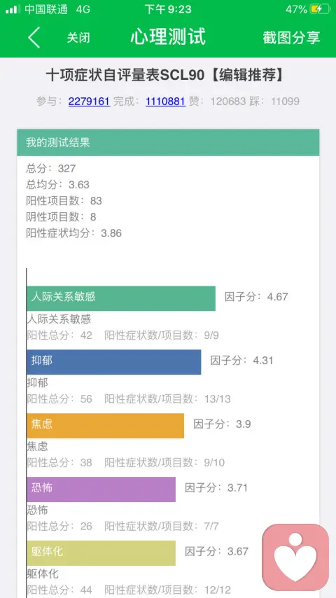The width and height of the screenshot is (336, 598).
Task: Tap the 下午 9:23 clock in status bar
Action: pos(168,9)
